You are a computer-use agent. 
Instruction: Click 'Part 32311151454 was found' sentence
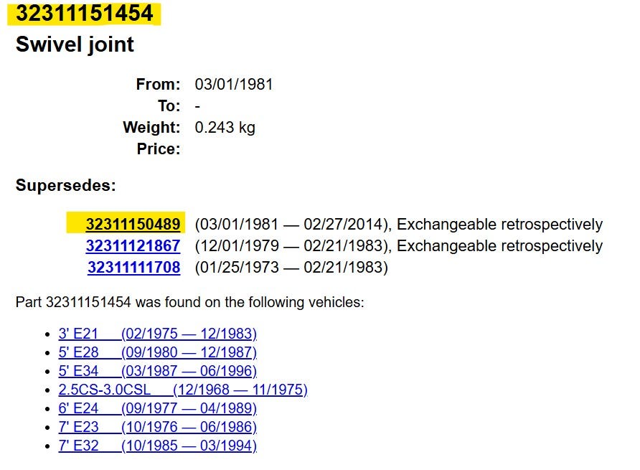tap(190, 302)
